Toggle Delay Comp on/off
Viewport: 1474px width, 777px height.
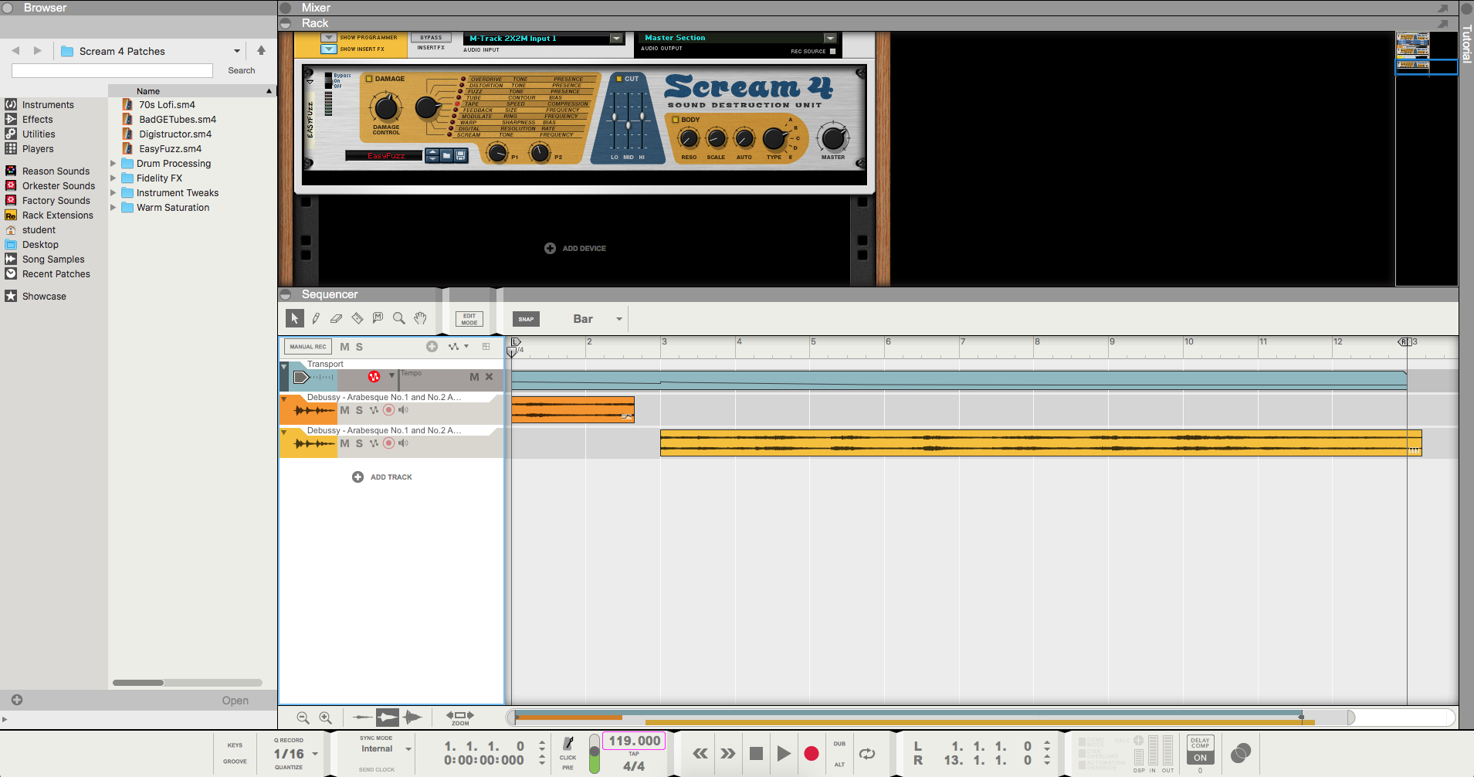click(x=1200, y=758)
